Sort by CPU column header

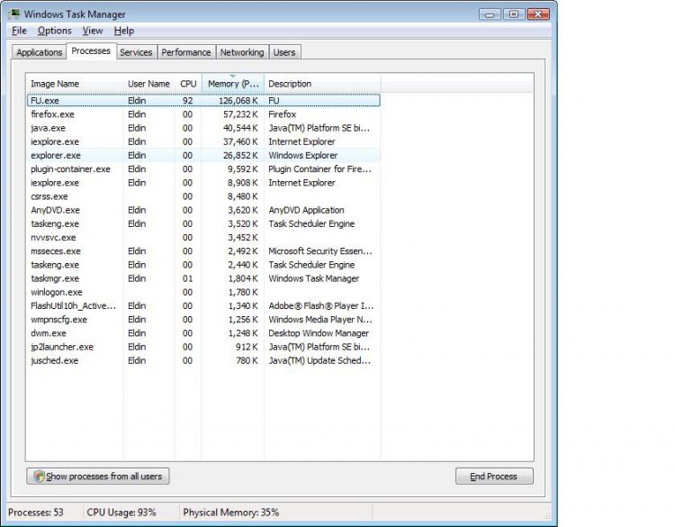[188, 84]
